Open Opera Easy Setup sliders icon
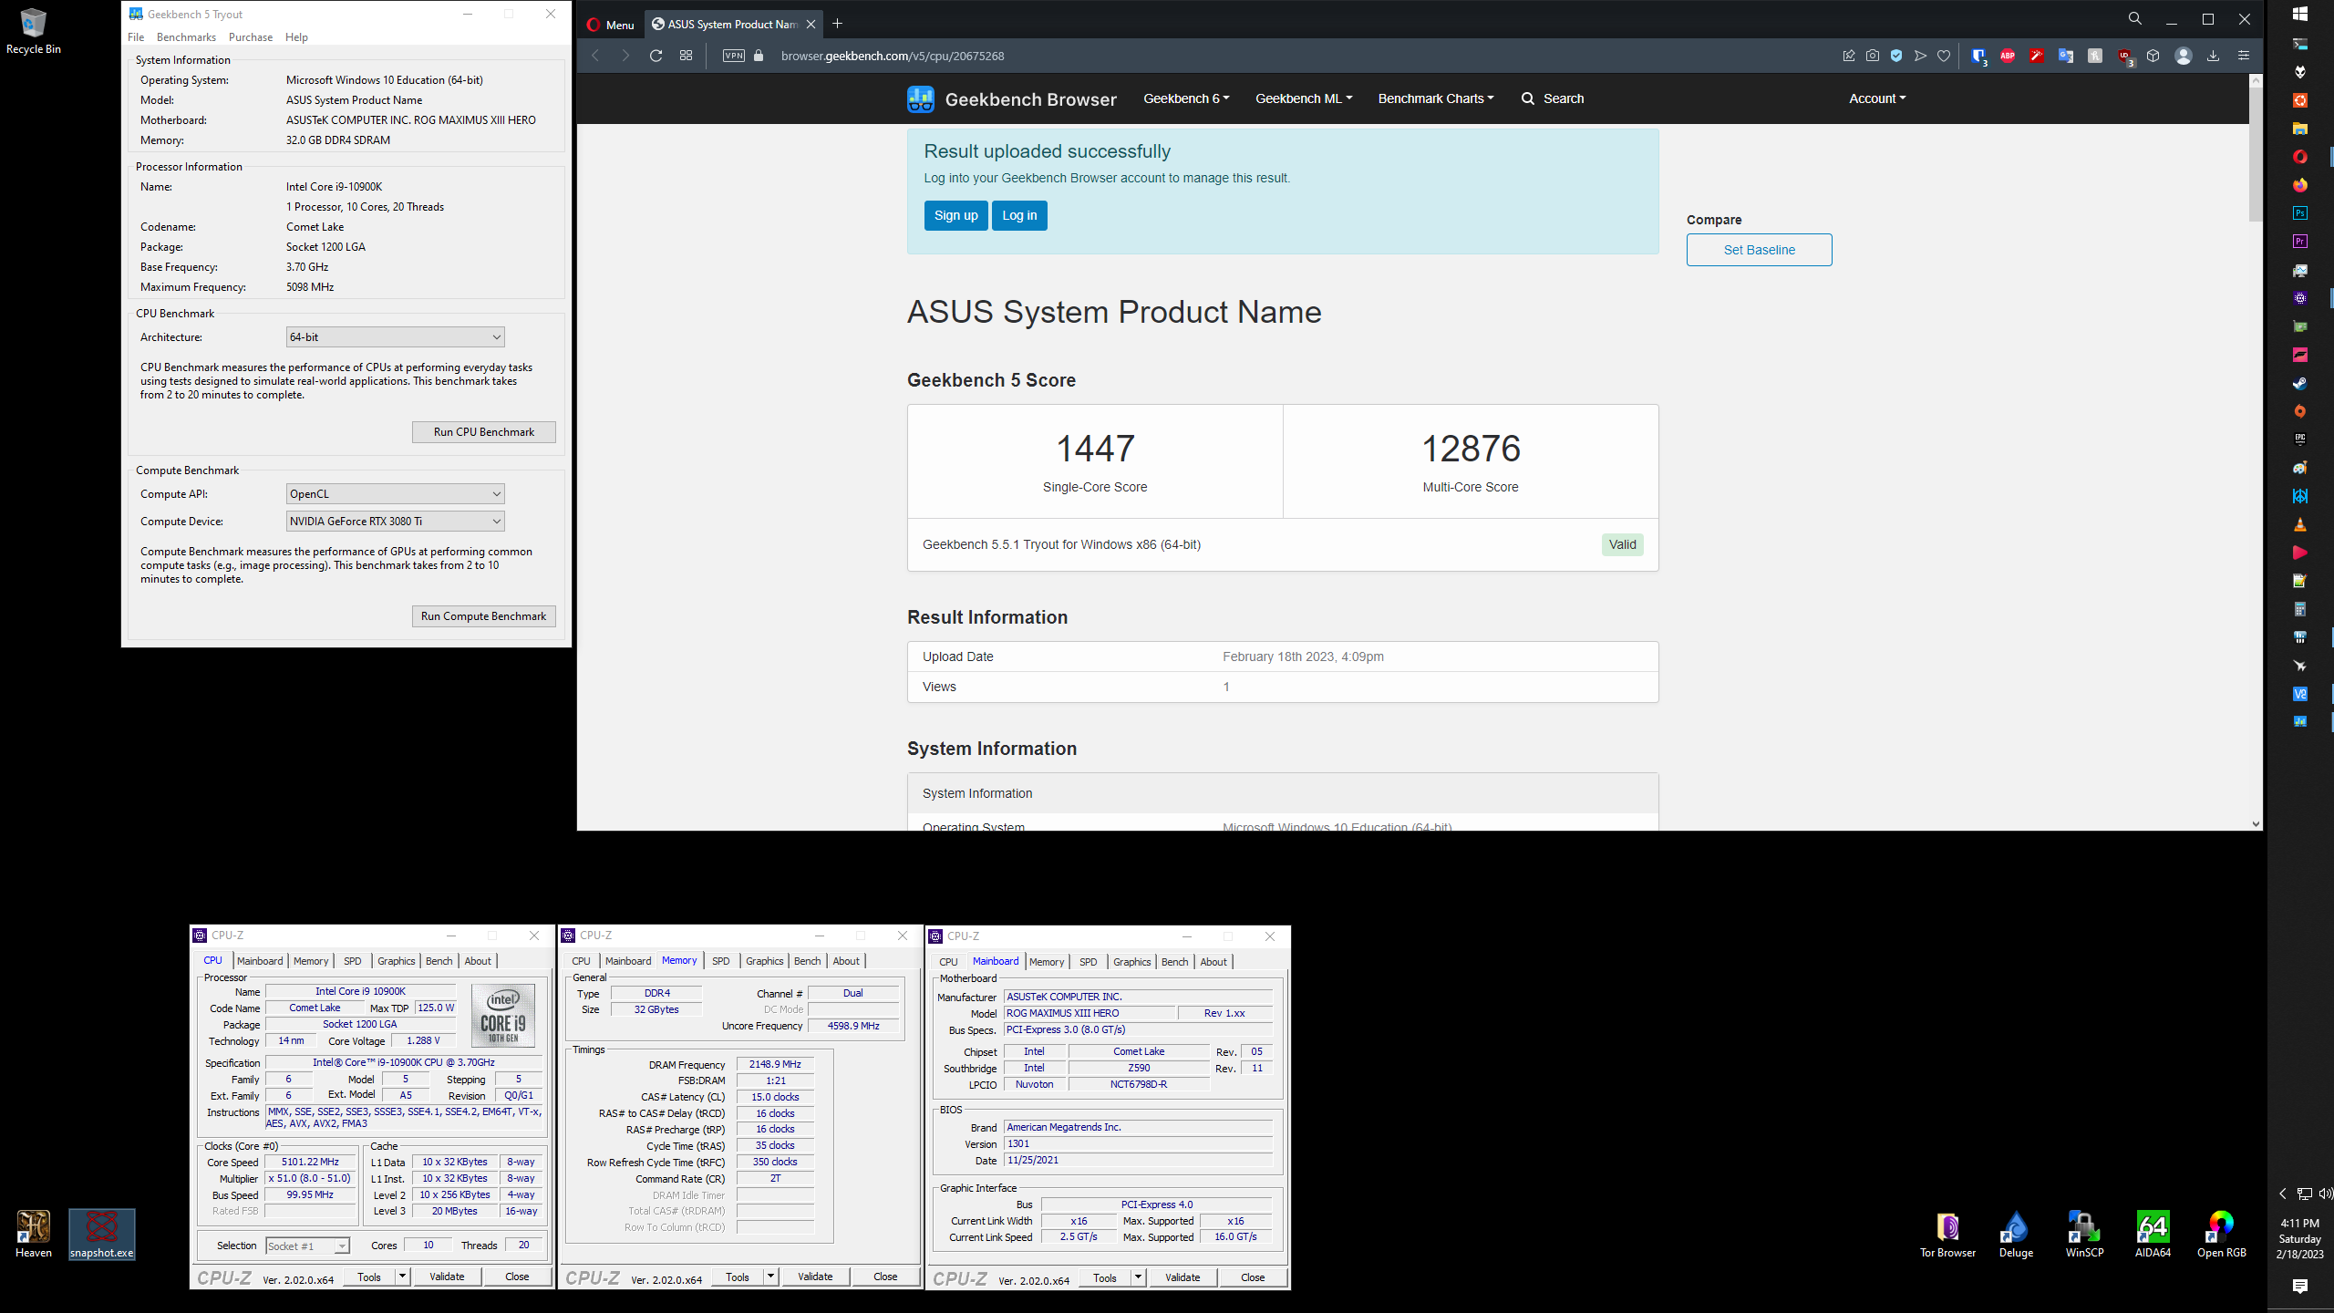The width and height of the screenshot is (2334, 1313). point(2244,56)
